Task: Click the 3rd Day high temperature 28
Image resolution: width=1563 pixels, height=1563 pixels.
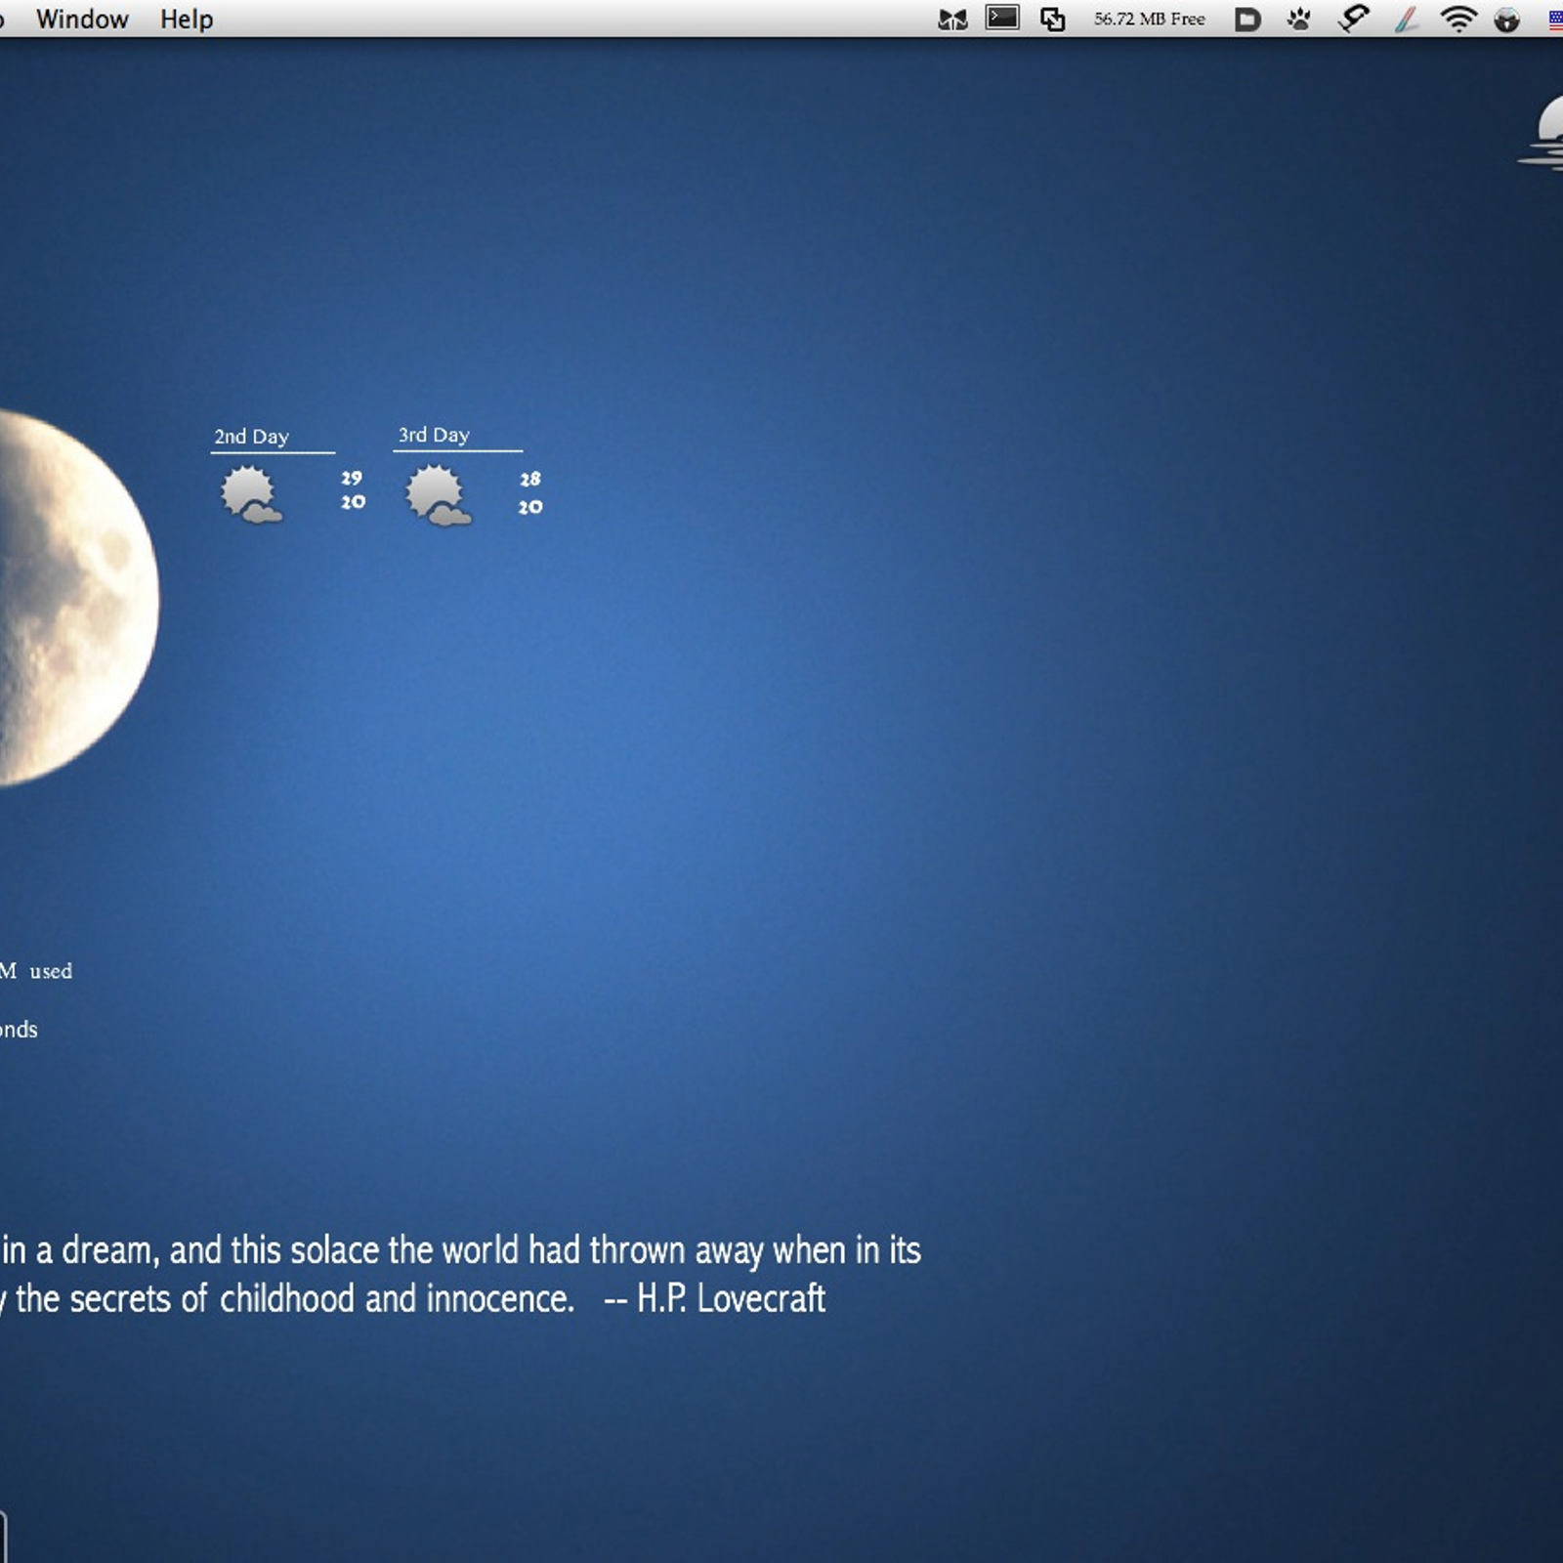Action: pyautogui.click(x=530, y=479)
